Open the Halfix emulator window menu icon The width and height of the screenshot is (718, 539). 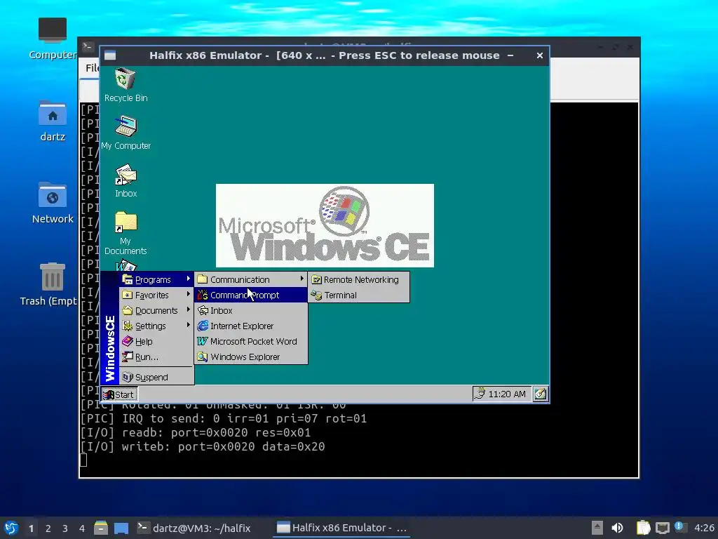coord(110,55)
